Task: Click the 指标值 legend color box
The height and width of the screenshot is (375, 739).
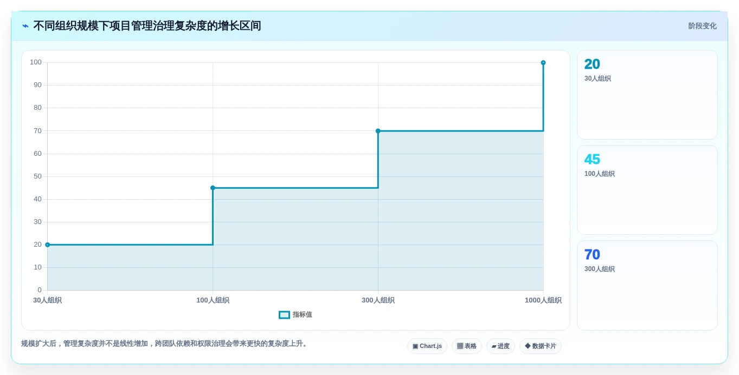Action: point(284,315)
